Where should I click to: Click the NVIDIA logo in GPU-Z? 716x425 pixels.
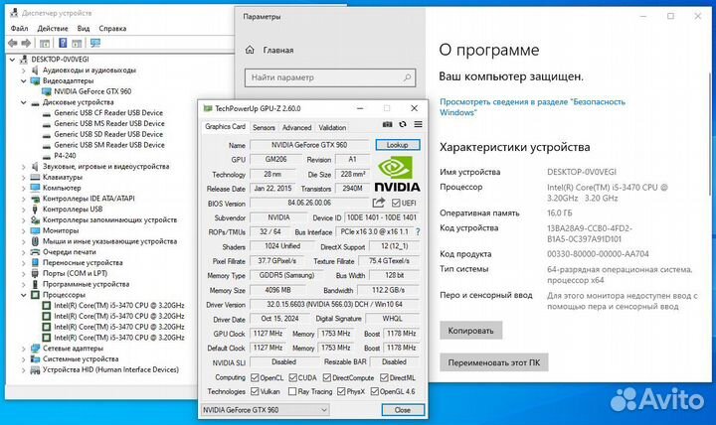tap(397, 174)
